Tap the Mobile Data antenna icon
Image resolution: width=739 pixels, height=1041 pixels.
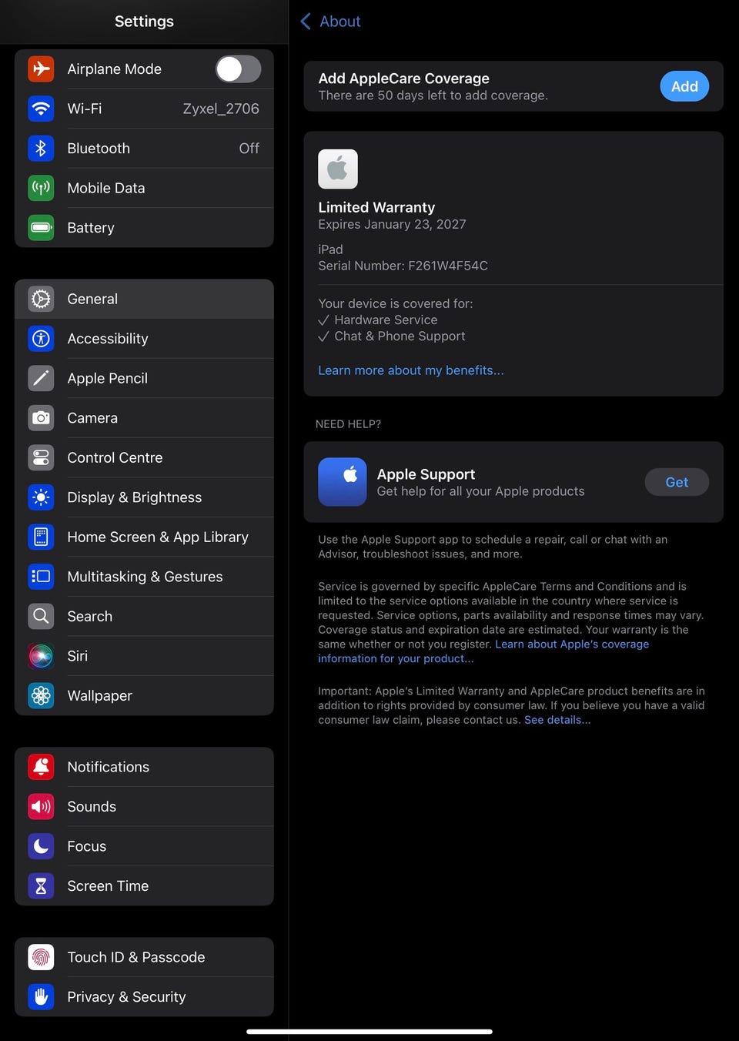42,188
